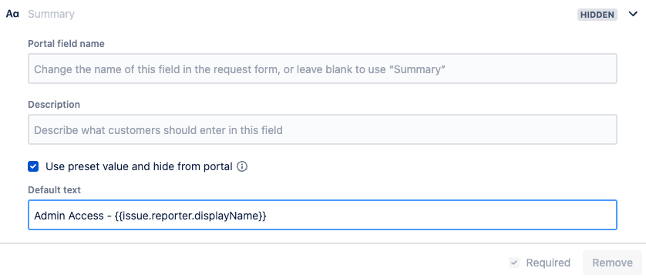Open the info icon beside preset value option
Screen dimensions: 646x278
point(242,167)
